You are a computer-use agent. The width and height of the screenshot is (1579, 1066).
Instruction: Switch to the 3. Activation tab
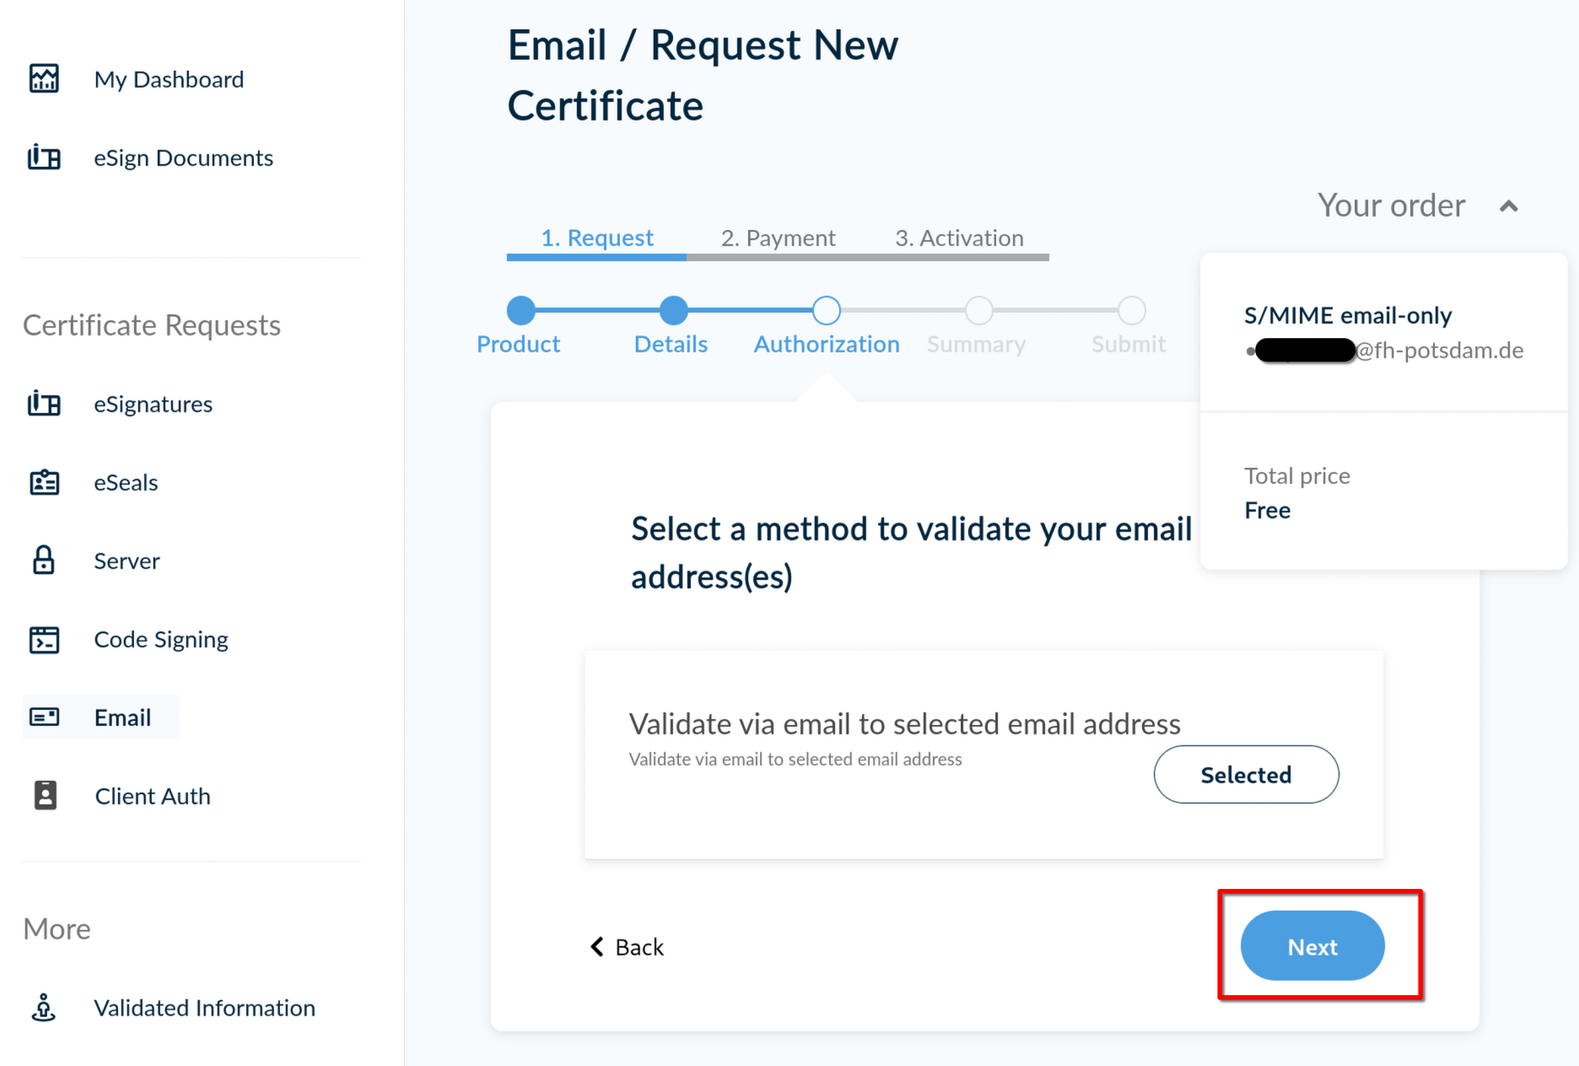tap(959, 238)
